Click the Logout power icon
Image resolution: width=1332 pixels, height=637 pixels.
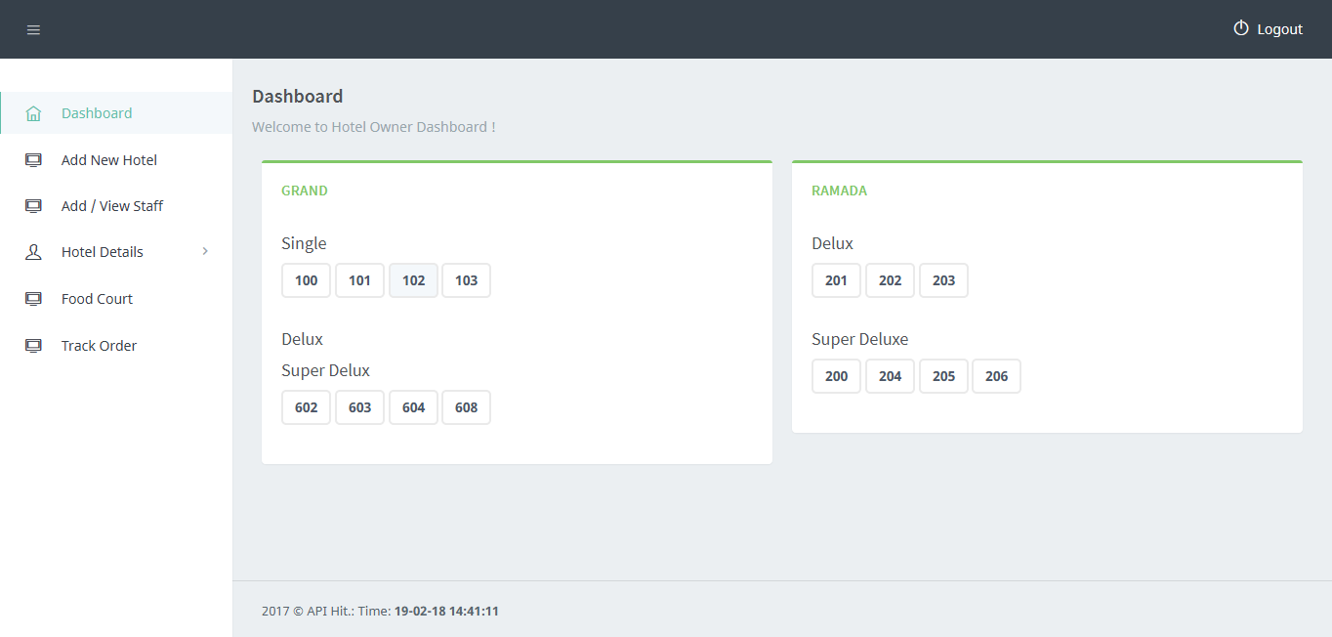[1241, 28]
